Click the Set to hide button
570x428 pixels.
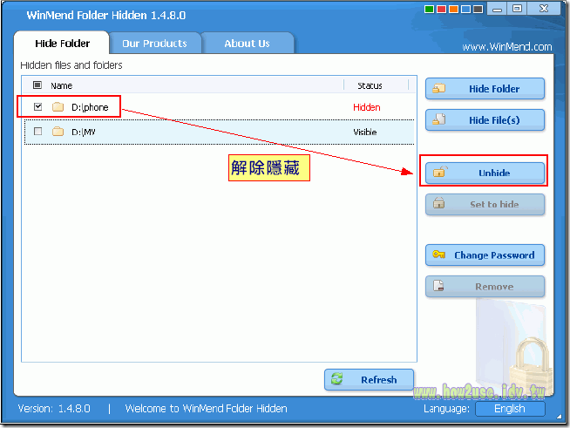[x=485, y=204]
